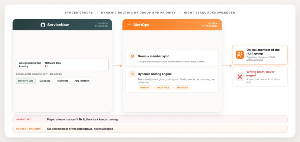This screenshot has height=142, width=300.
Task: Click the NEXT ROLE escalation tag
Action: click(x=163, y=87)
